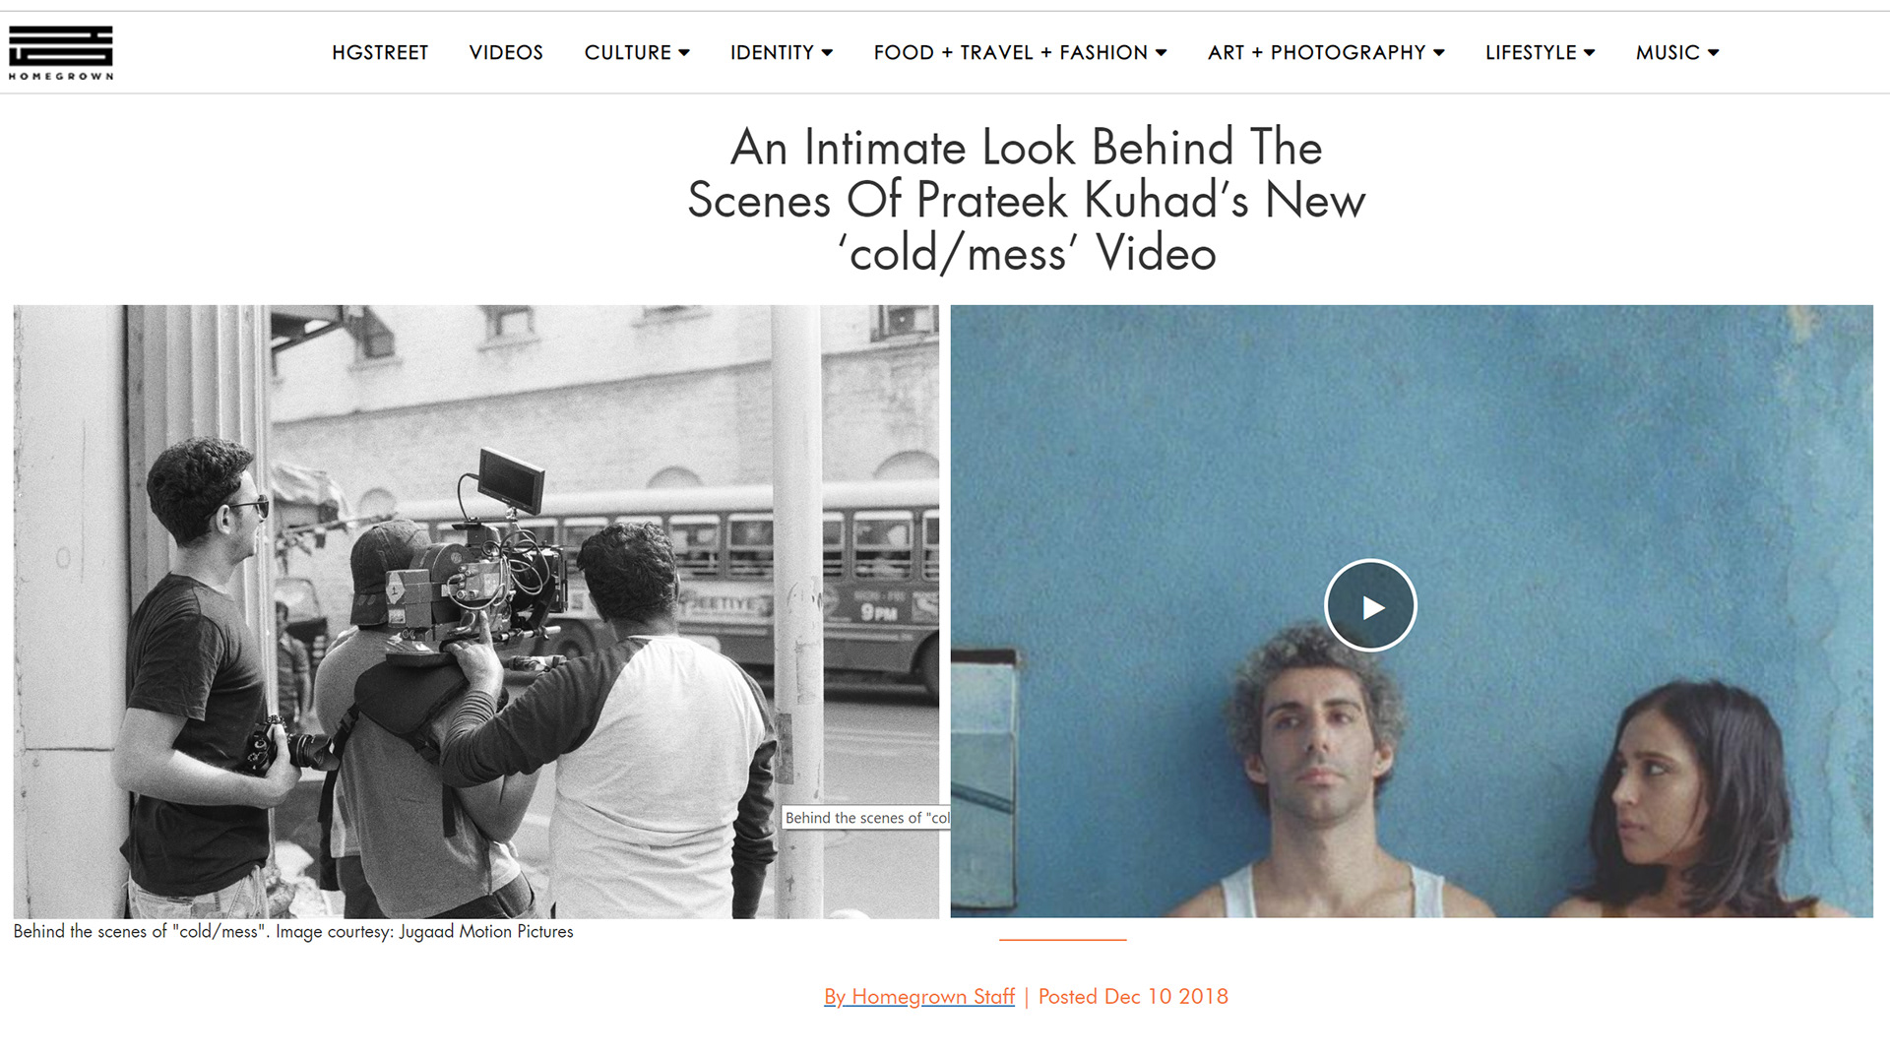Click the black-and-white behind the scenes photo
This screenshot has height=1056, width=1890.
click(x=475, y=611)
